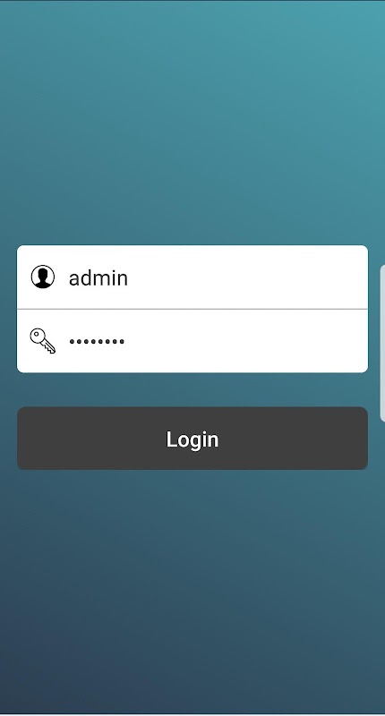
Task: Place cursor after the password dots
Action: (125, 342)
